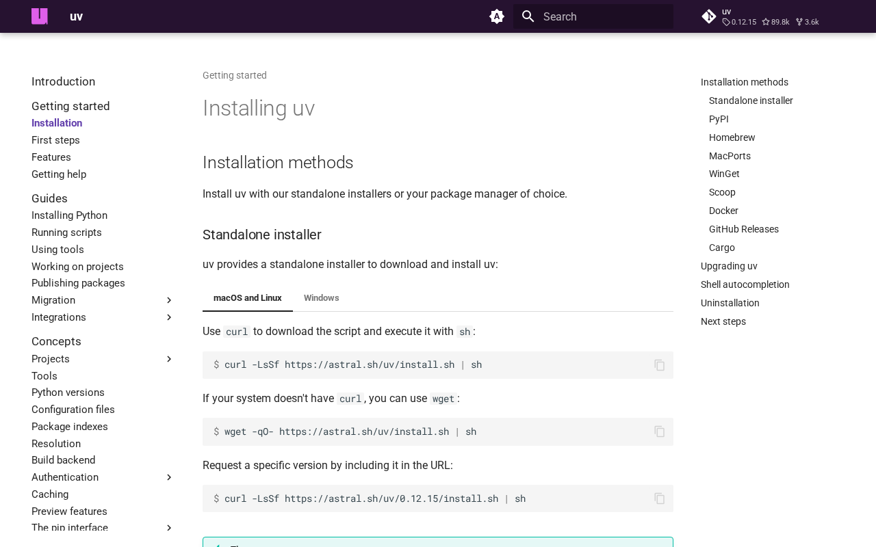Jump to Docker section
876x547 pixels.
[x=723, y=211]
